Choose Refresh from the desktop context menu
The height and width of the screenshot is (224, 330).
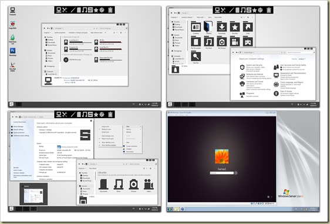129,132
